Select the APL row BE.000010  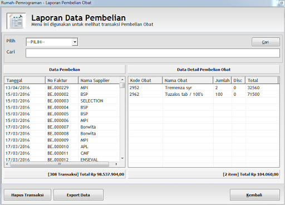(x=62, y=147)
